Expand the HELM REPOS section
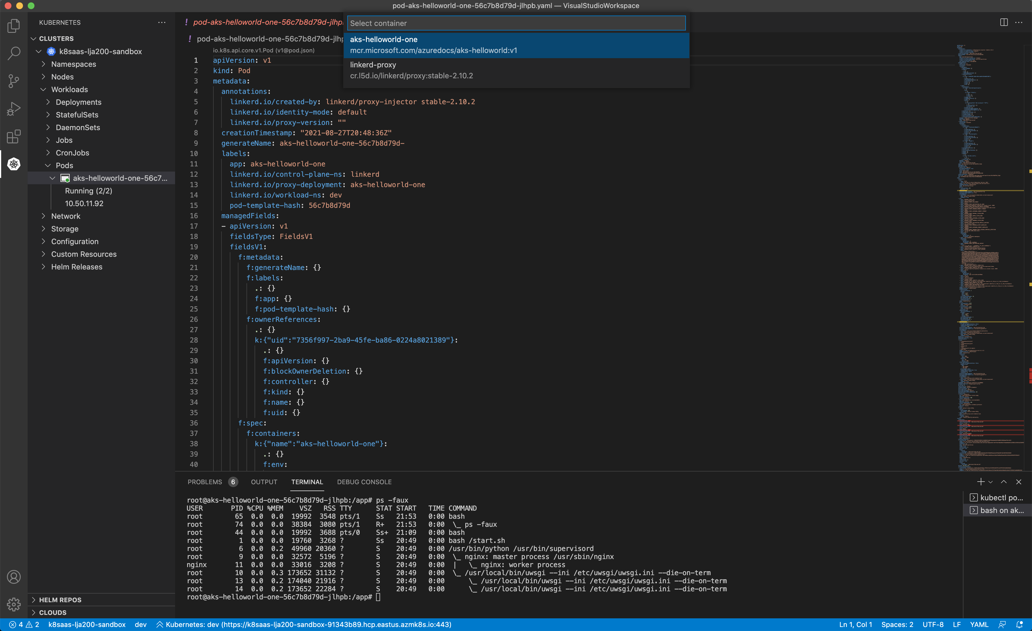 click(33, 600)
